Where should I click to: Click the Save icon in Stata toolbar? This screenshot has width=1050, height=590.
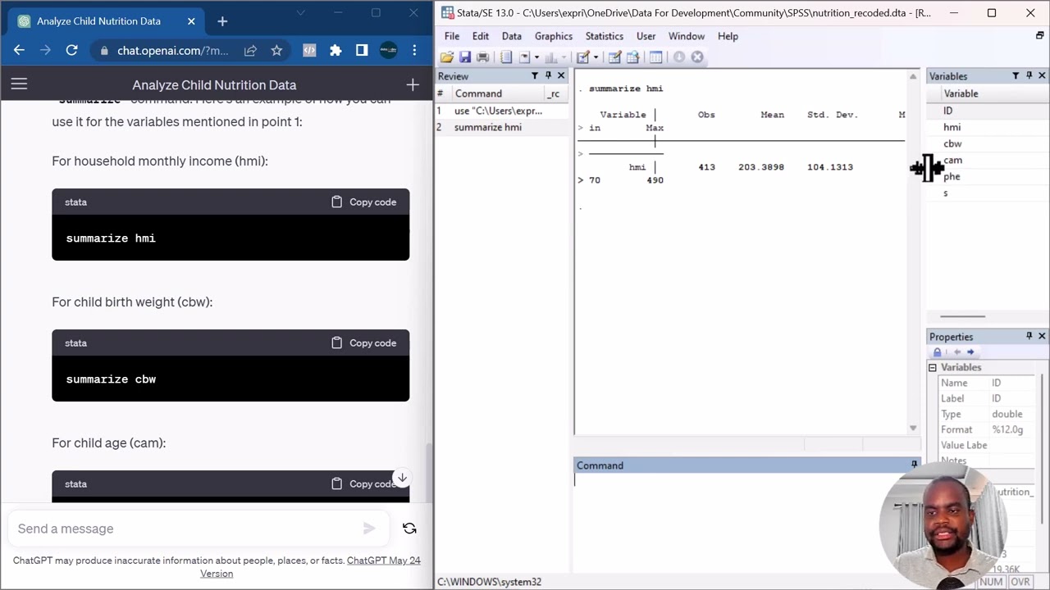[465, 57]
